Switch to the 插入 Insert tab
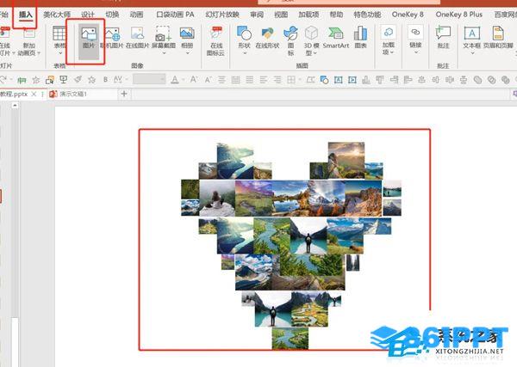The width and height of the screenshot is (517, 367). click(25, 15)
